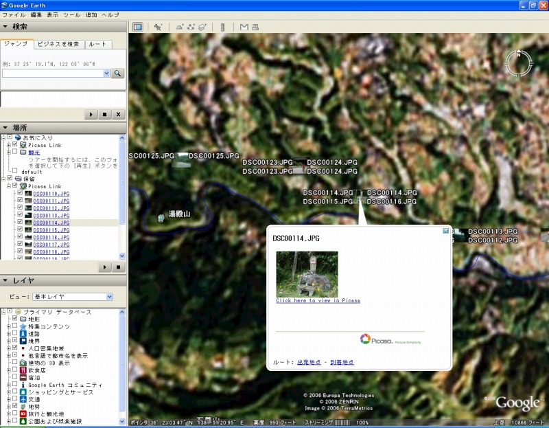Select the ruler measurement tool
Viewport: 549px width, 428px height.
[x=222, y=27]
